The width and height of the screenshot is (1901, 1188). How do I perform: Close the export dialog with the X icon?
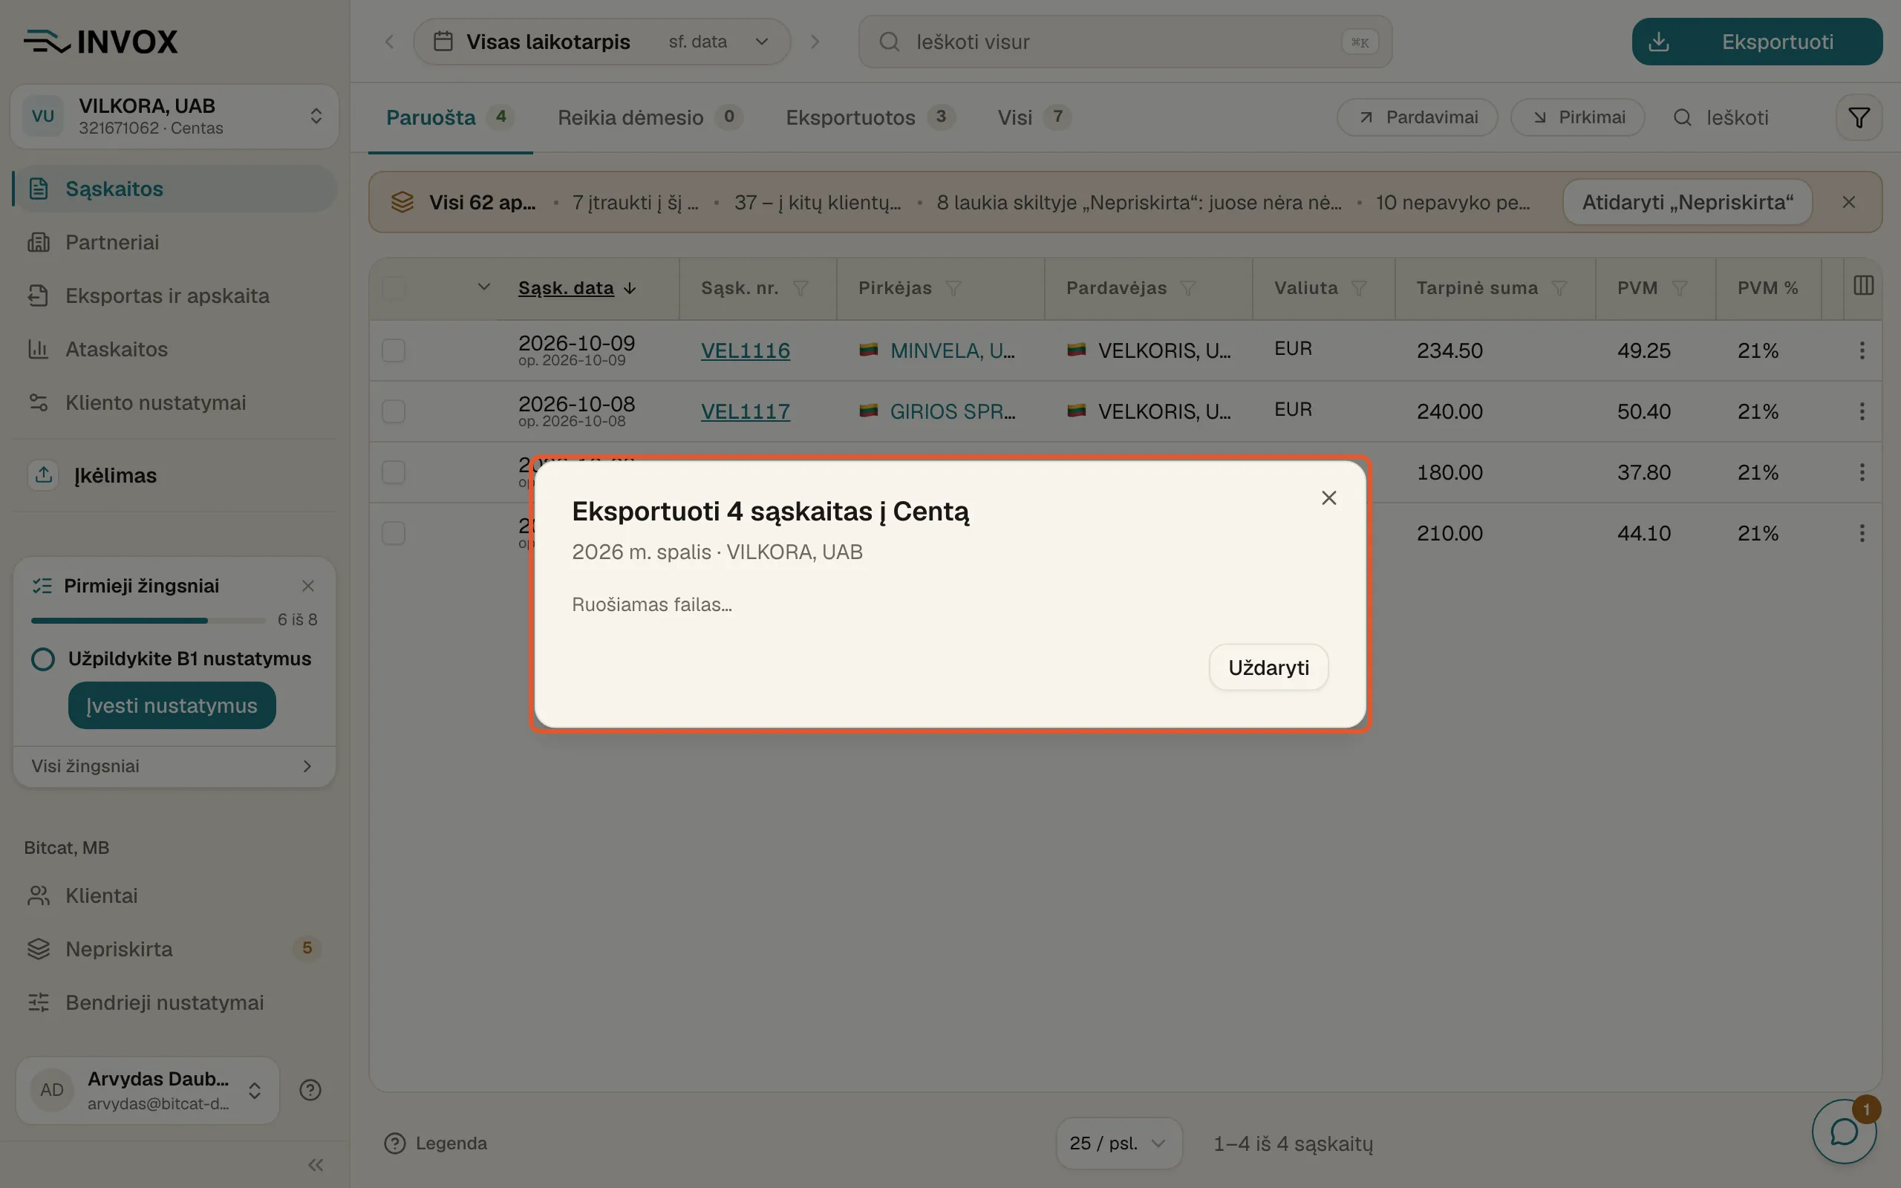coord(1328,498)
